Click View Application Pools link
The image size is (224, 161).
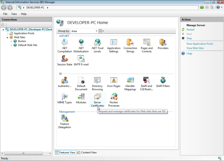pos(200,44)
